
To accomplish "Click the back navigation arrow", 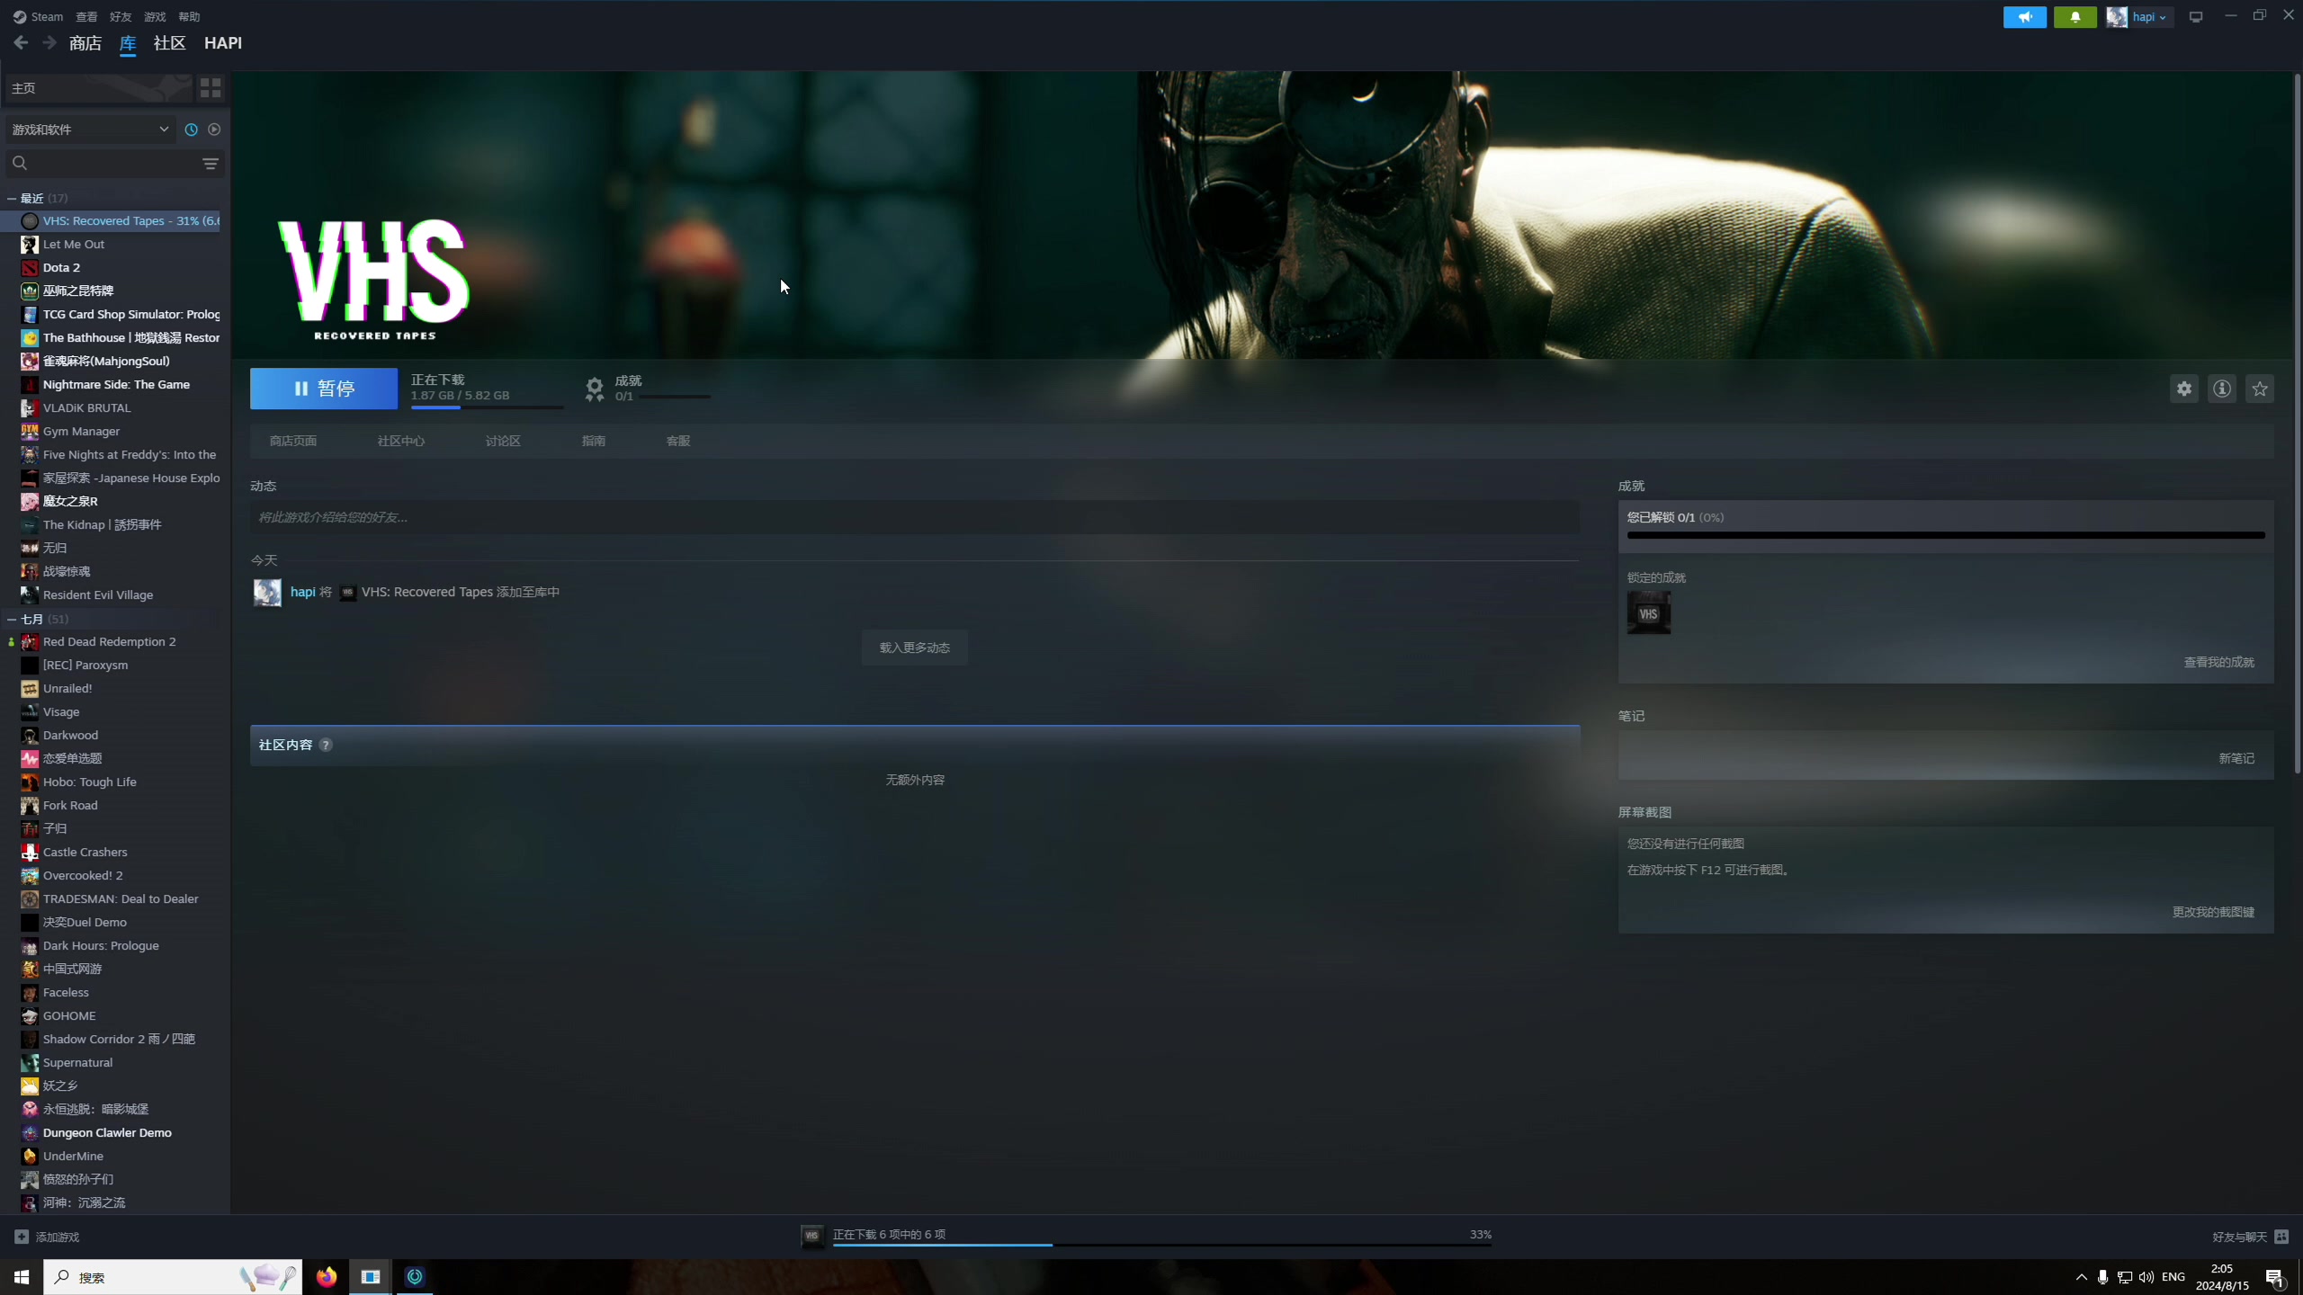I will click(x=21, y=42).
